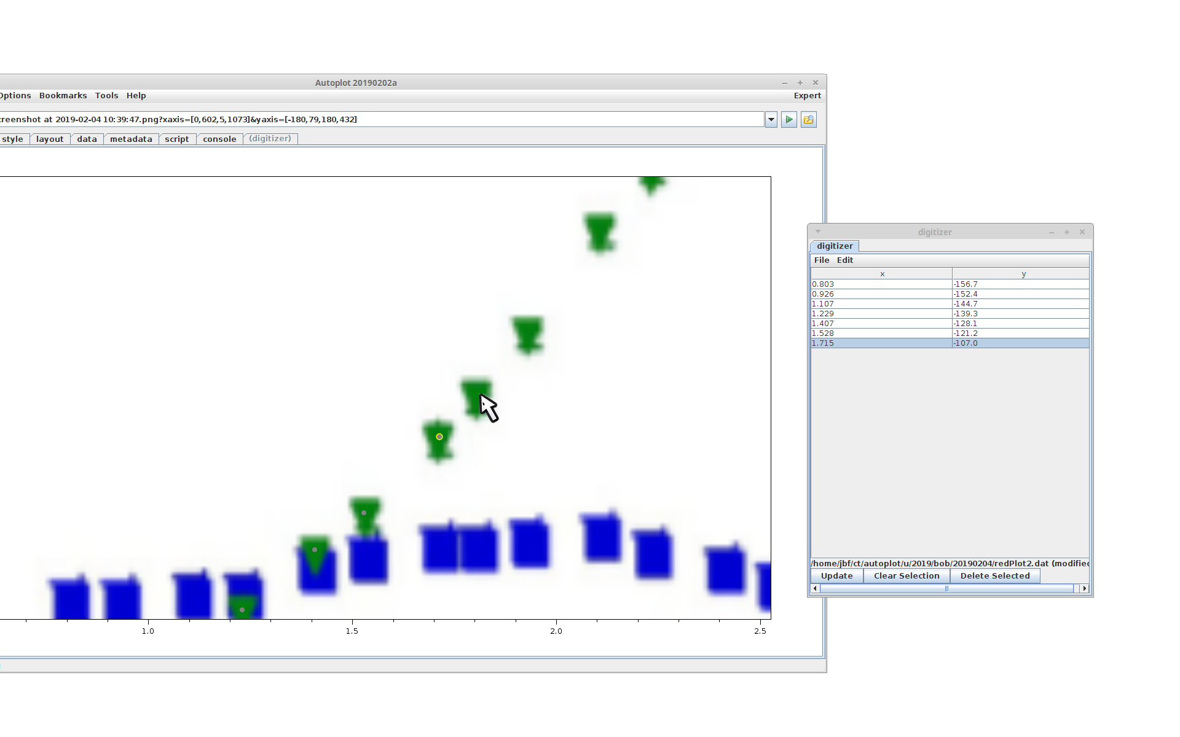Click the URI address input field
The image size is (1180, 737).
coord(430,120)
